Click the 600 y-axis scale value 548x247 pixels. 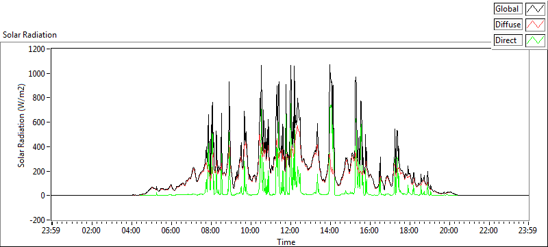(40, 122)
